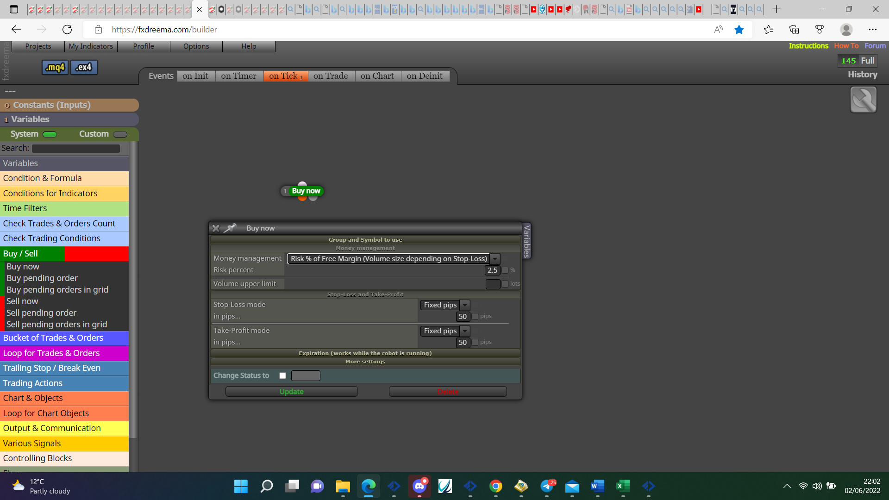Click the orange output connector of the Buy now block
The image size is (889, 500).
point(302,198)
